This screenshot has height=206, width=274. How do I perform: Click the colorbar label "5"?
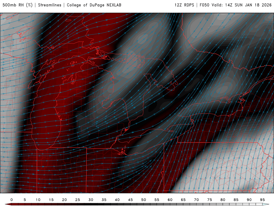(25, 200)
